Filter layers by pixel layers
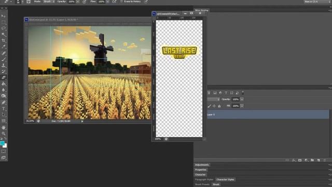This screenshot has height=187, width=332. pos(215,93)
